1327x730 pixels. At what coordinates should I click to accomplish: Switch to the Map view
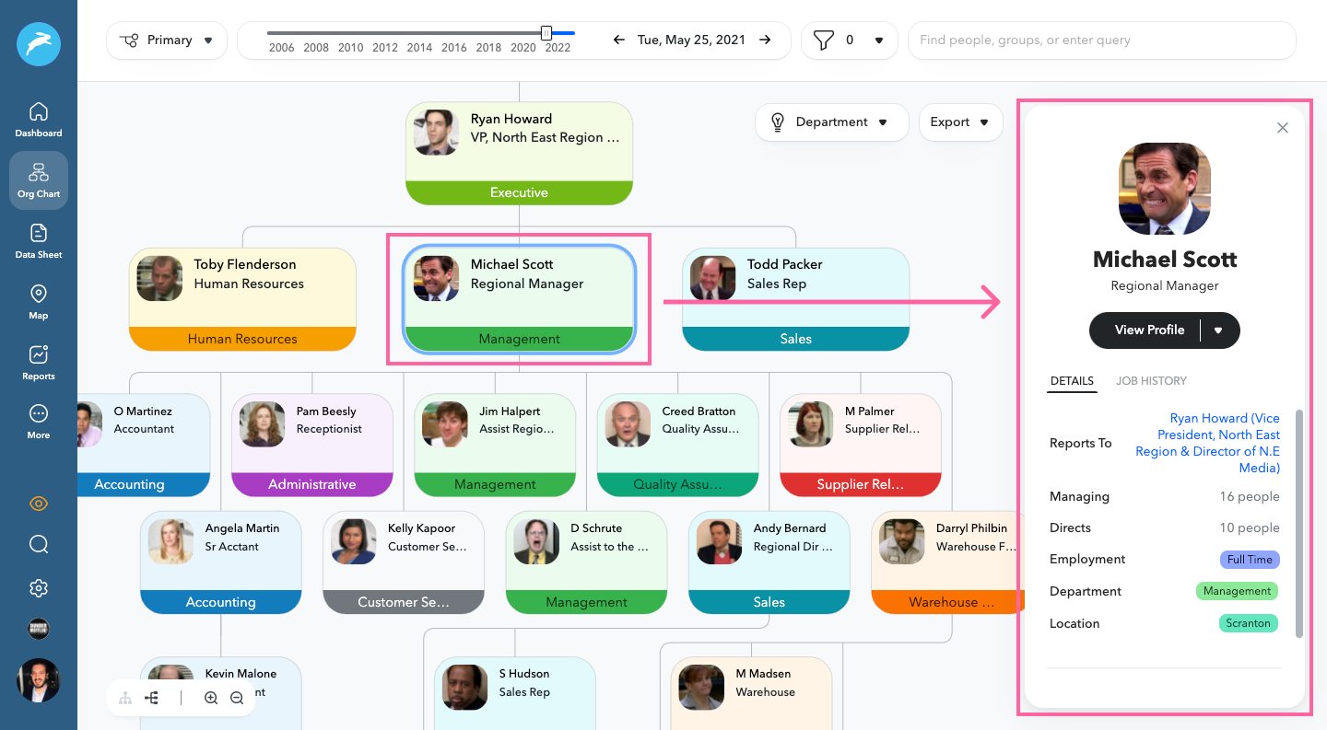[38, 302]
